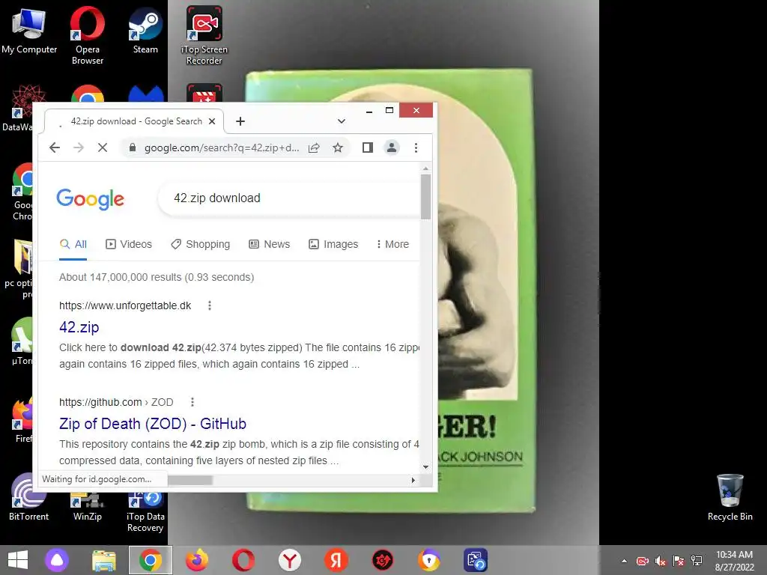Click the Windows Start button

pos(18,560)
